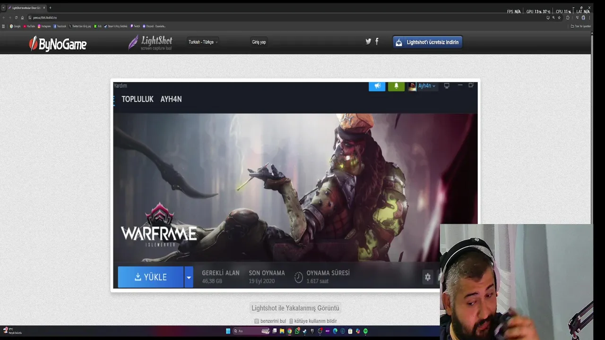
Task: Open Copilot from the taskbar
Action: pos(358,331)
